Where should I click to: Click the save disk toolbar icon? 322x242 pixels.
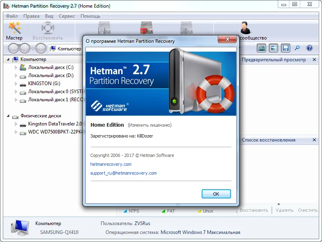[285, 48]
